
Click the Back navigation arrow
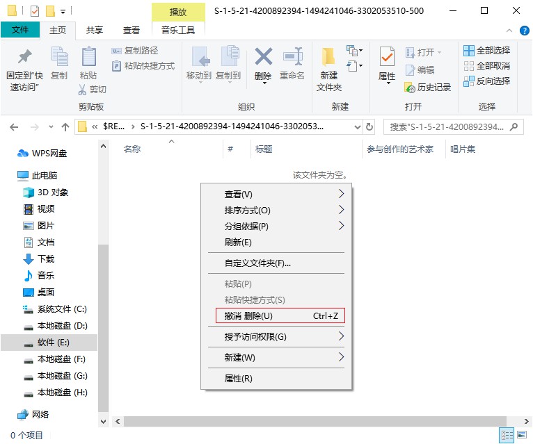(x=14, y=127)
